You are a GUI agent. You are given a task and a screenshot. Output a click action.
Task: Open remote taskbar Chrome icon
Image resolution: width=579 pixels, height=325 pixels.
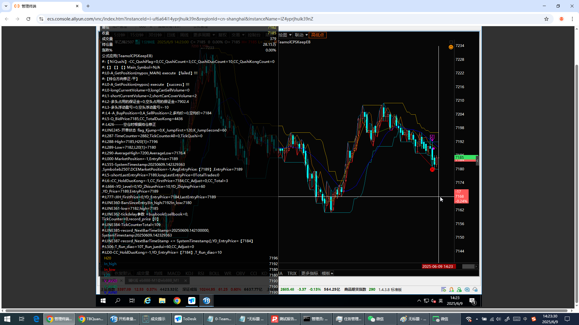coord(177,301)
